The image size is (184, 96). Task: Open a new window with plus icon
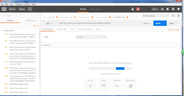[30, 9]
